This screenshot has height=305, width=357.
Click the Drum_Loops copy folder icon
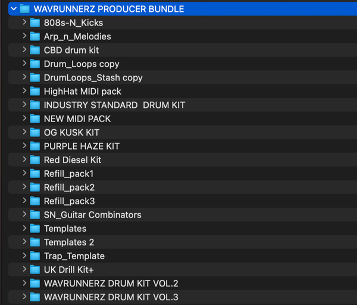[35, 64]
